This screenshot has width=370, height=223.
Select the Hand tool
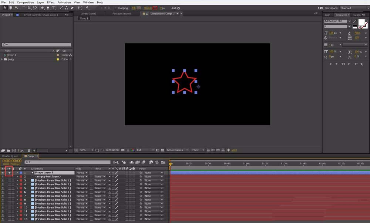pos(11,8)
